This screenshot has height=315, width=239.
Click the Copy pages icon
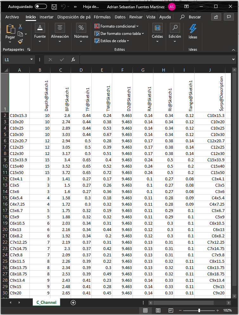(x=20, y=34)
